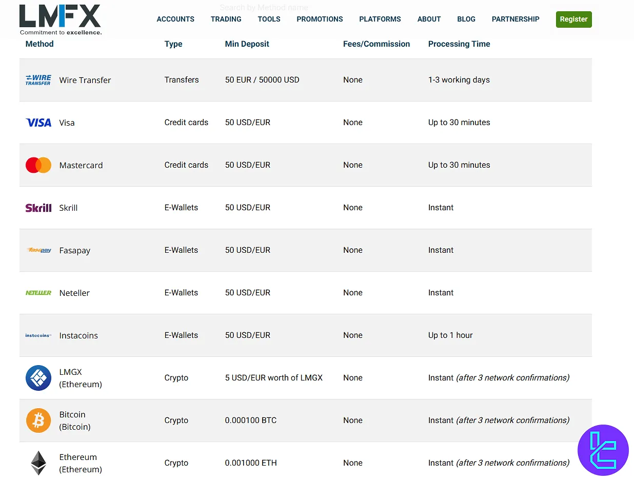The image size is (634, 481).
Task: Select the Instacoins method name
Action: (x=78, y=335)
